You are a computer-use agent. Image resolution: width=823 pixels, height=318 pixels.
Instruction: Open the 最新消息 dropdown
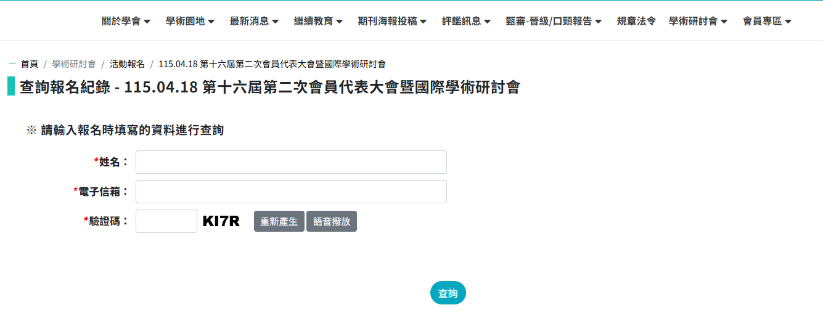tap(254, 21)
